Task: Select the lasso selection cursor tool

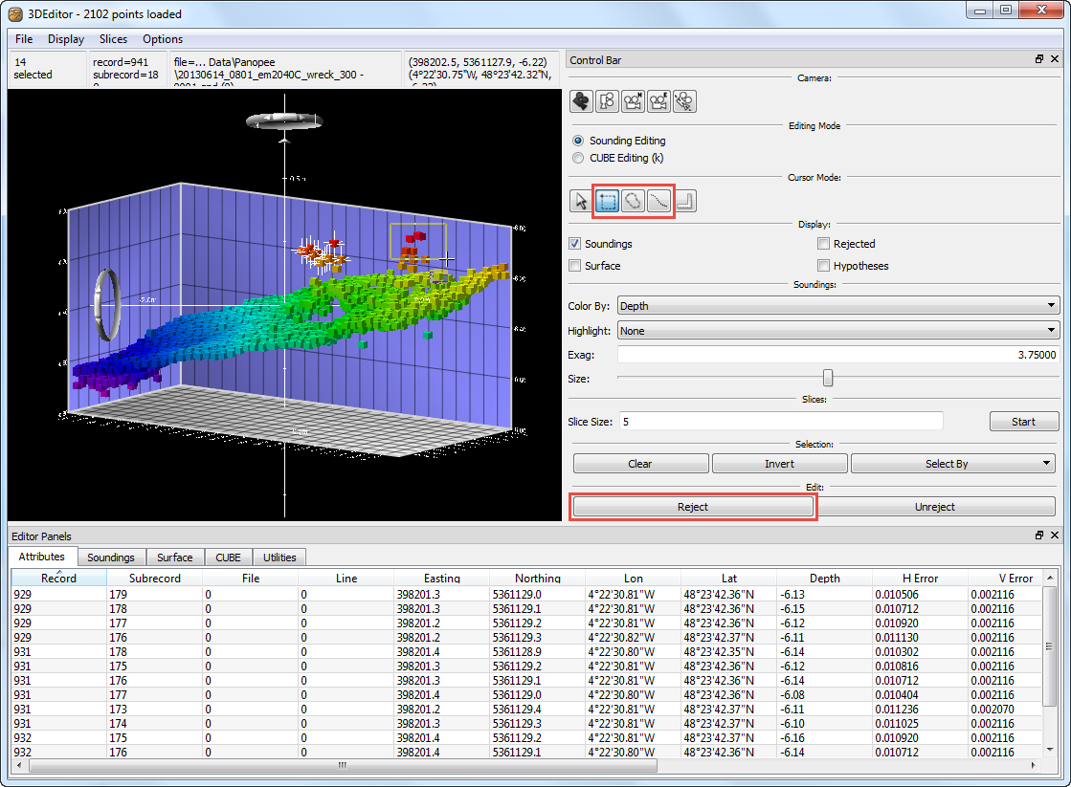Action: click(632, 201)
